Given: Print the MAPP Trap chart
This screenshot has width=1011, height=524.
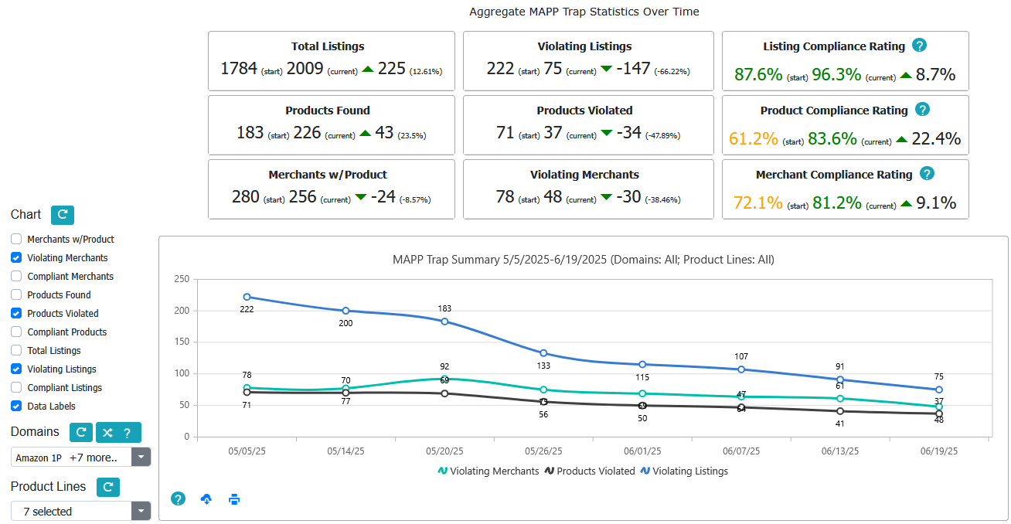Looking at the screenshot, I should point(233,499).
